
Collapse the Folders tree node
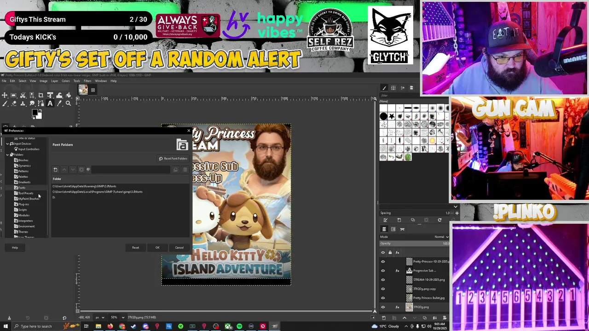coord(7,155)
